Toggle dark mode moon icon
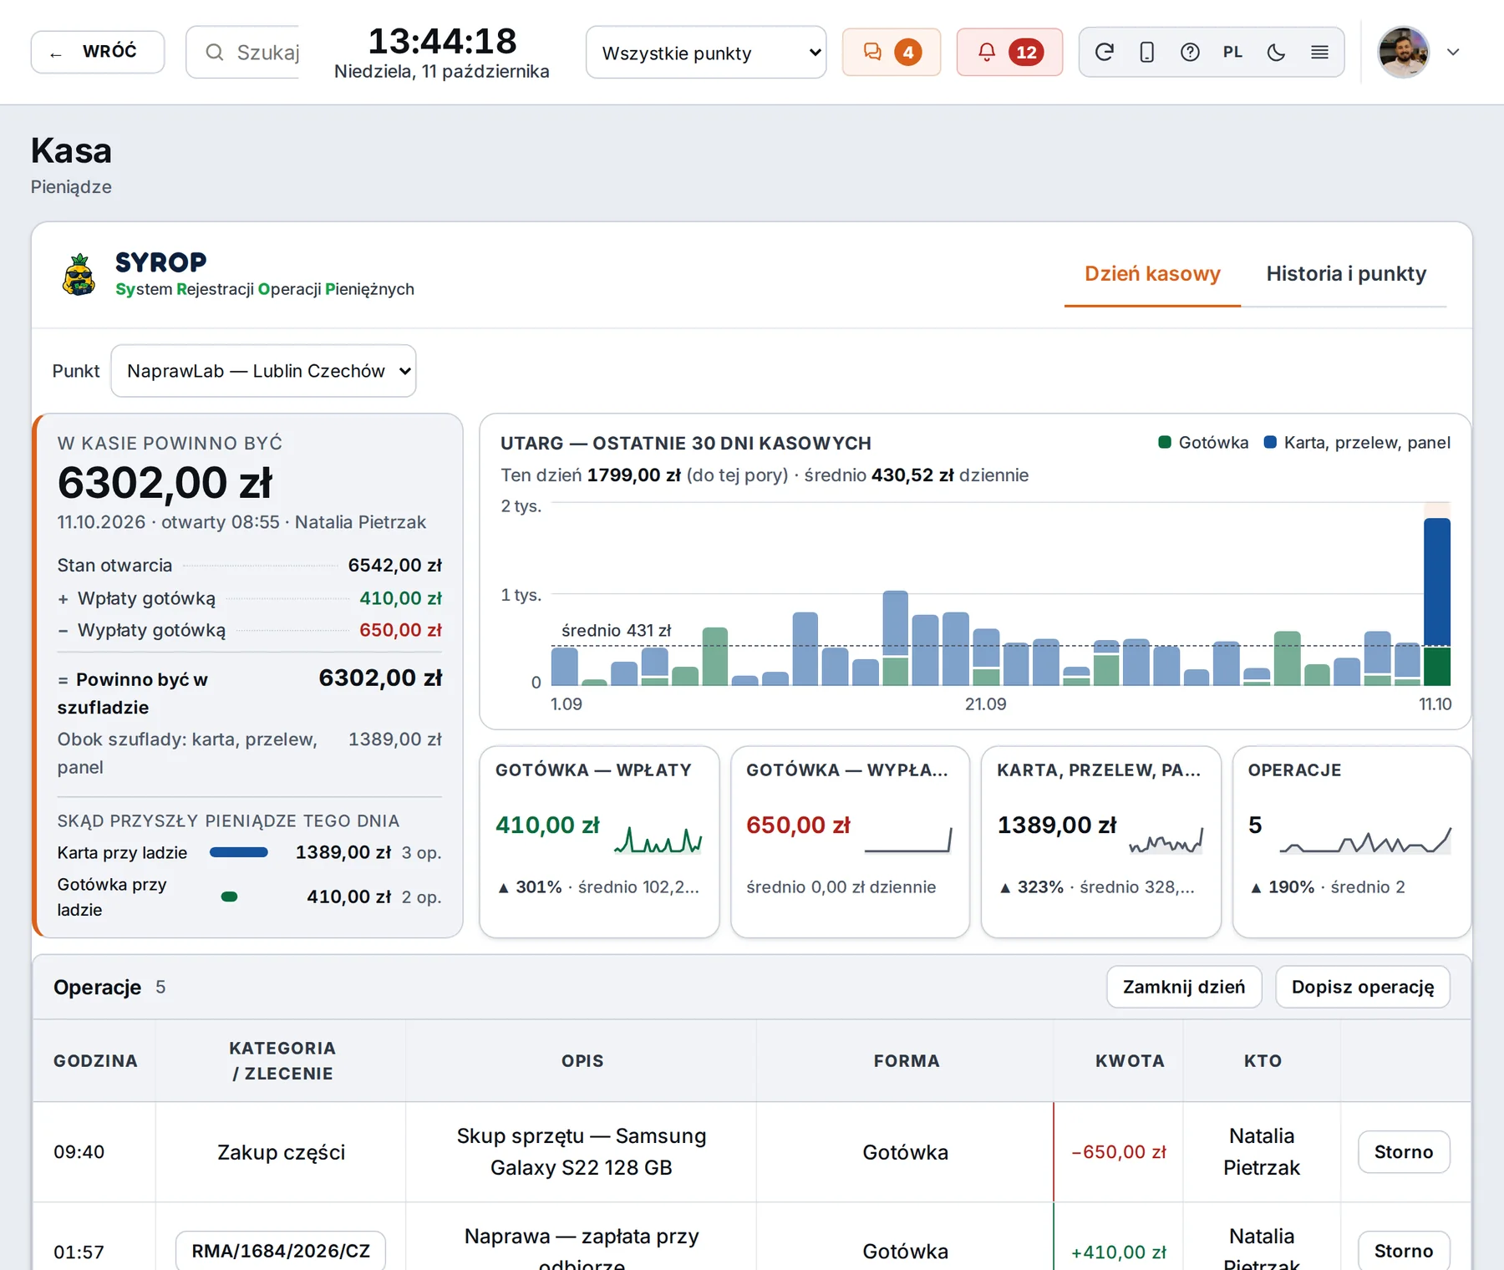Screen dimensions: 1504x1270 (1276, 53)
